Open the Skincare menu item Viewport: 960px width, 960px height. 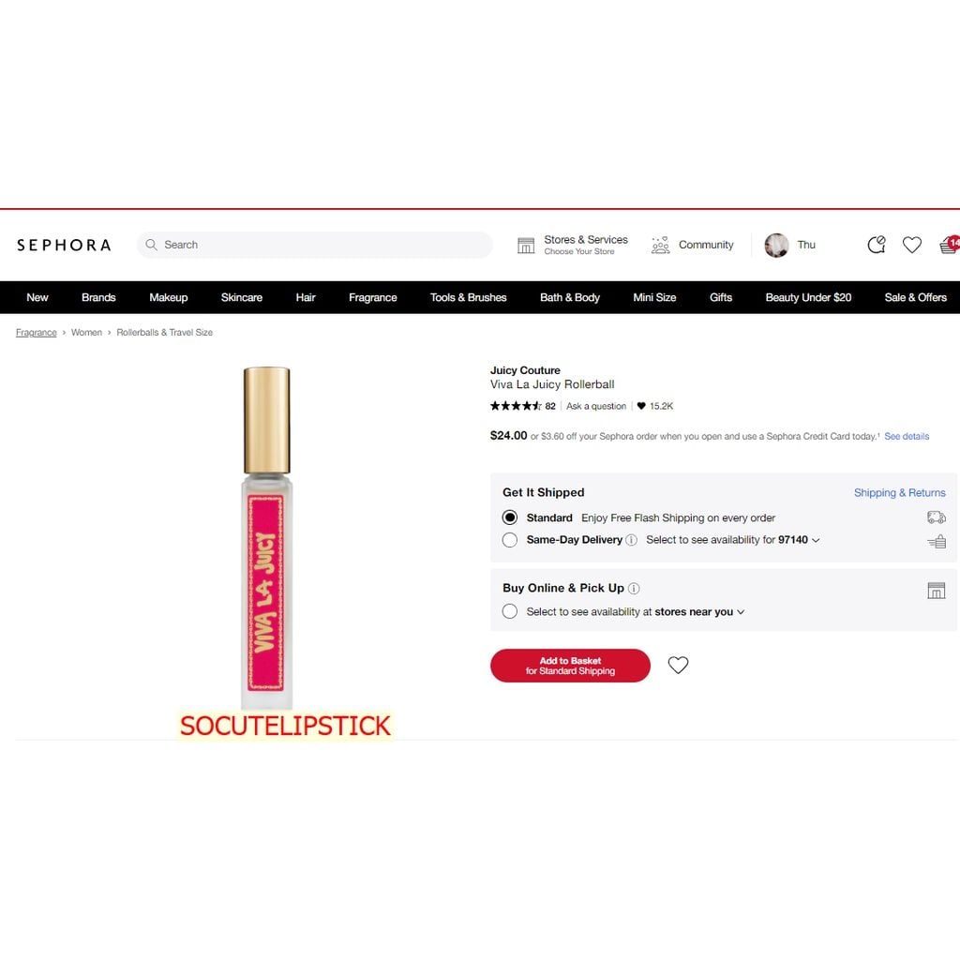[x=241, y=297]
